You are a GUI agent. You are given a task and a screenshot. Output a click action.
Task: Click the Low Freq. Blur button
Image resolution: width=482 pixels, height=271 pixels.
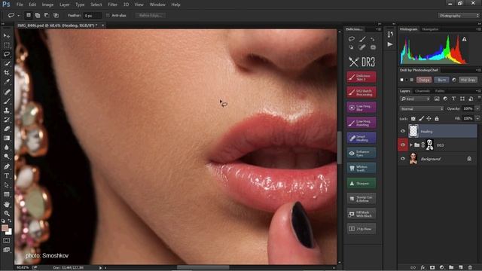click(x=361, y=108)
